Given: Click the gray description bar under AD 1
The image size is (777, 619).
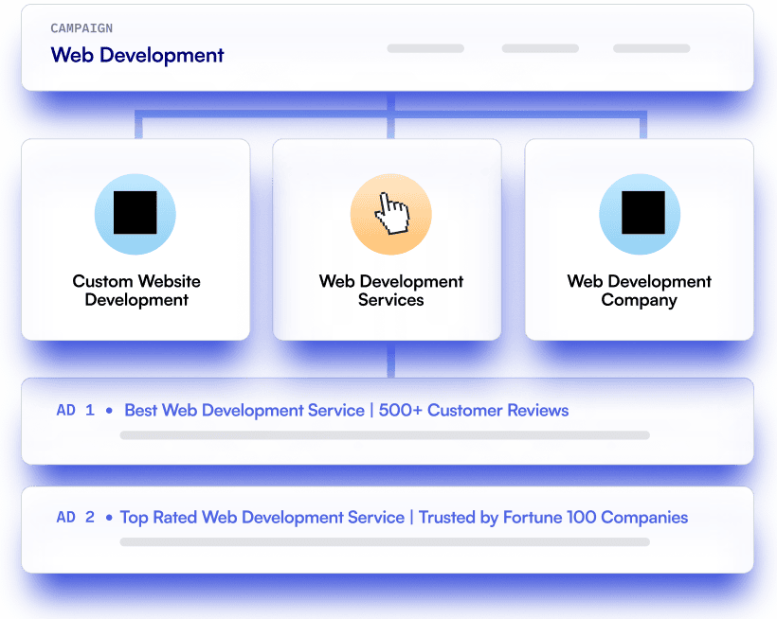Looking at the screenshot, I should pos(385,435).
